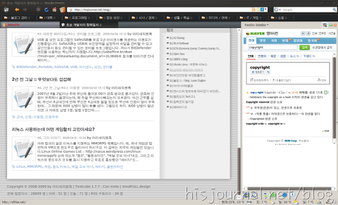Image resolution: width=338 pixels, height=205 pixels.
Task: Click the green 검색 search button
Action: click(x=304, y=47)
